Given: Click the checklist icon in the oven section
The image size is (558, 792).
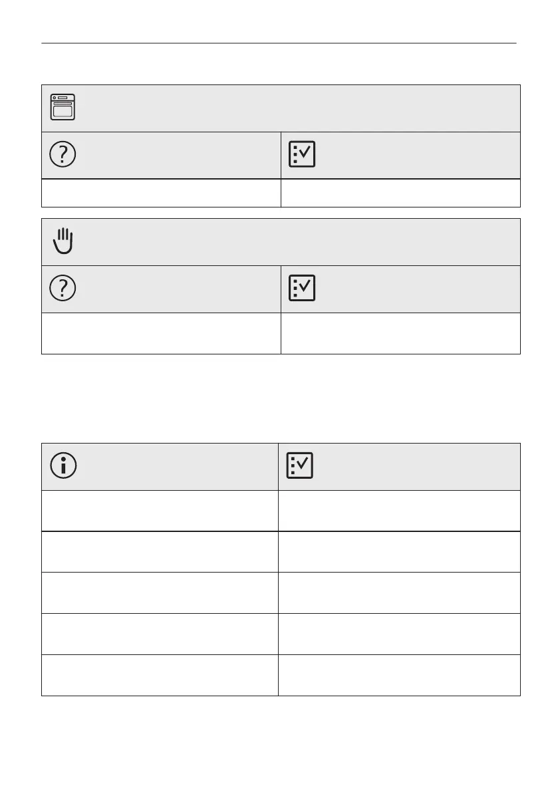Looking at the screenshot, I should click(x=302, y=155).
